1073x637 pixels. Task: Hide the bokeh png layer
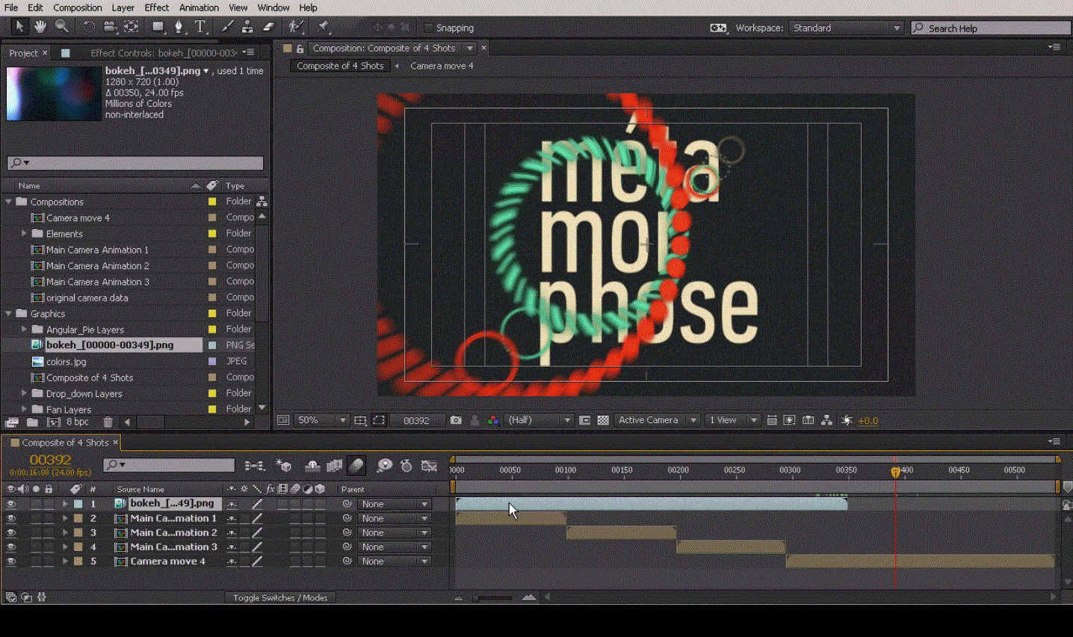tap(11, 504)
